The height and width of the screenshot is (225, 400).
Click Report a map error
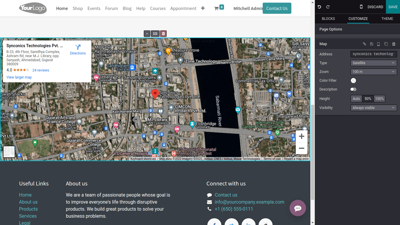[x=296, y=159]
